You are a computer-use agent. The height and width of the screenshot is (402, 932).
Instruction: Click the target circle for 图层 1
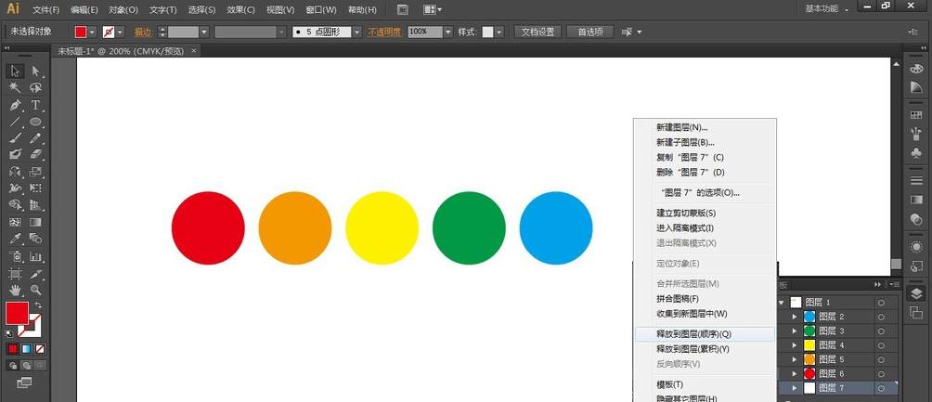[880, 303]
